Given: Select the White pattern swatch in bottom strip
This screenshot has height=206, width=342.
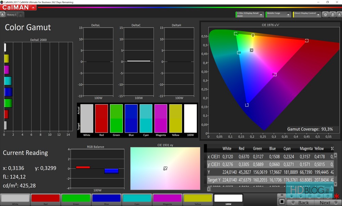Looking at the screenshot, I should coord(15,199).
